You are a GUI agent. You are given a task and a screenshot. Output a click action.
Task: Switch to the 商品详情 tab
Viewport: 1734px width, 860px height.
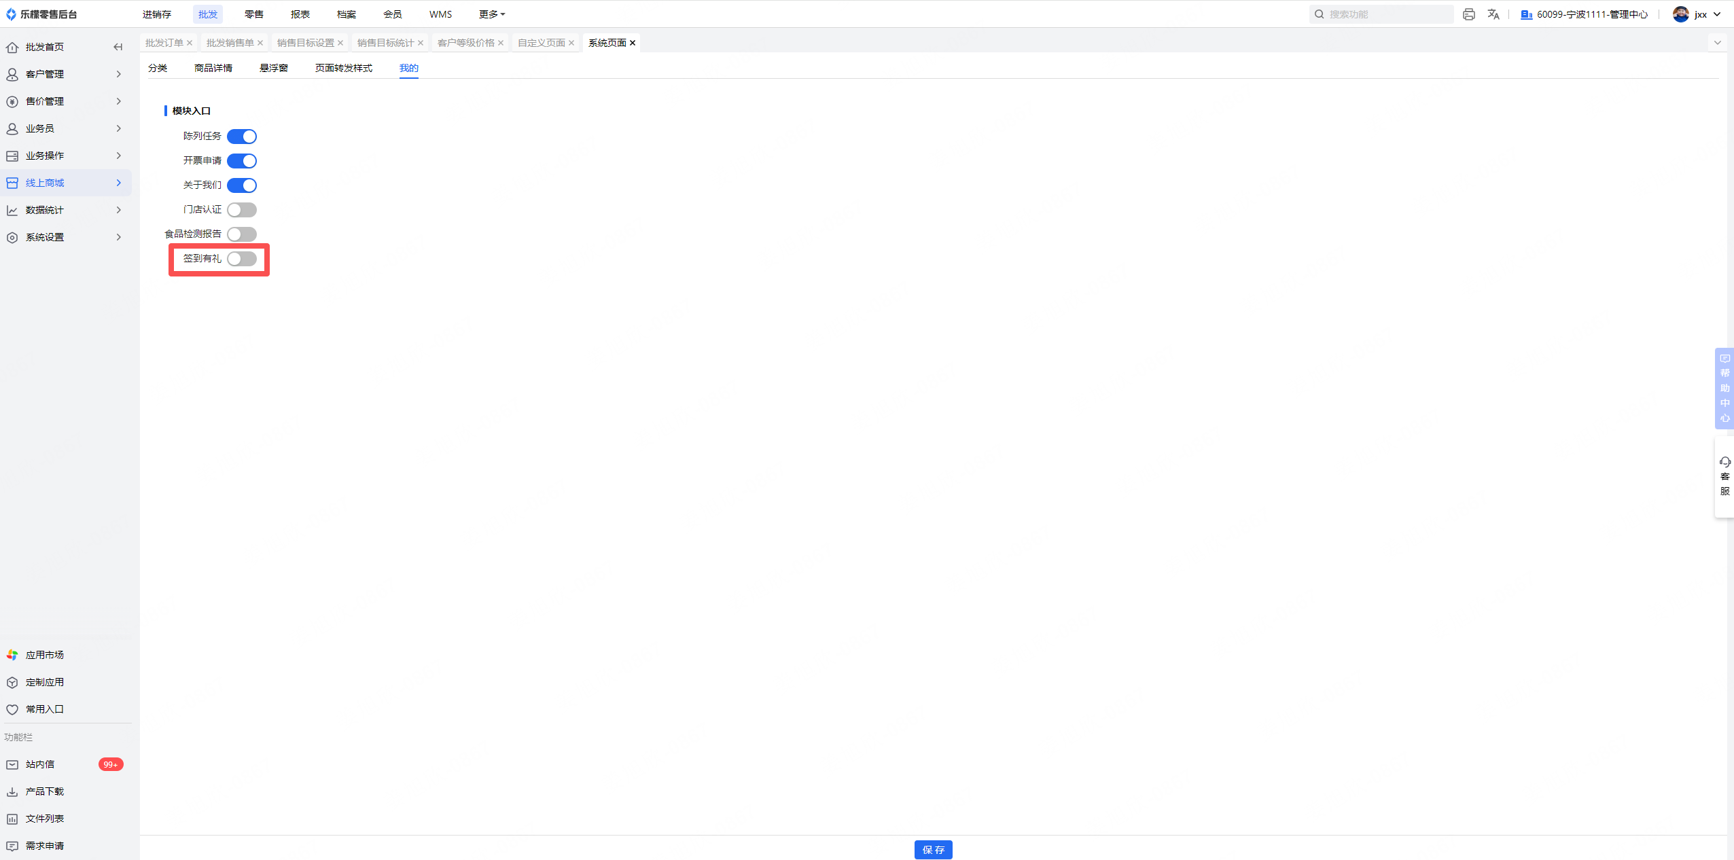click(213, 68)
